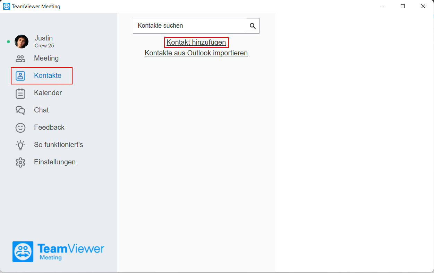Click the Crew 25 account subtitle
This screenshot has width=434, height=273.
click(x=44, y=46)
